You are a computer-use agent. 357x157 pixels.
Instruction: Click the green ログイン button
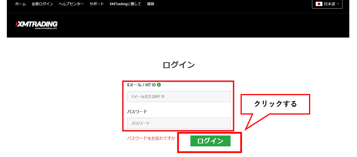(210, 141)
